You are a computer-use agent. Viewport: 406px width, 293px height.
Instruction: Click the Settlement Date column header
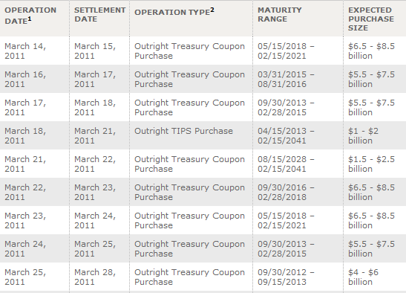pyautogui.click(x=100, y=15)
